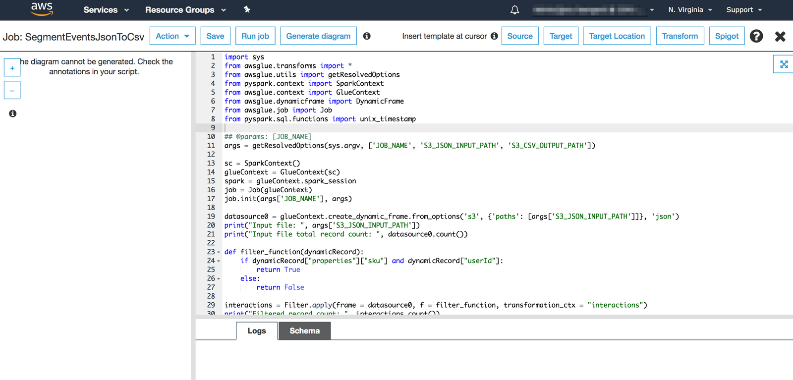
Task: Collapse the filter_function definition on line 23
Action: pyautogui.click(x=219, y=252)
